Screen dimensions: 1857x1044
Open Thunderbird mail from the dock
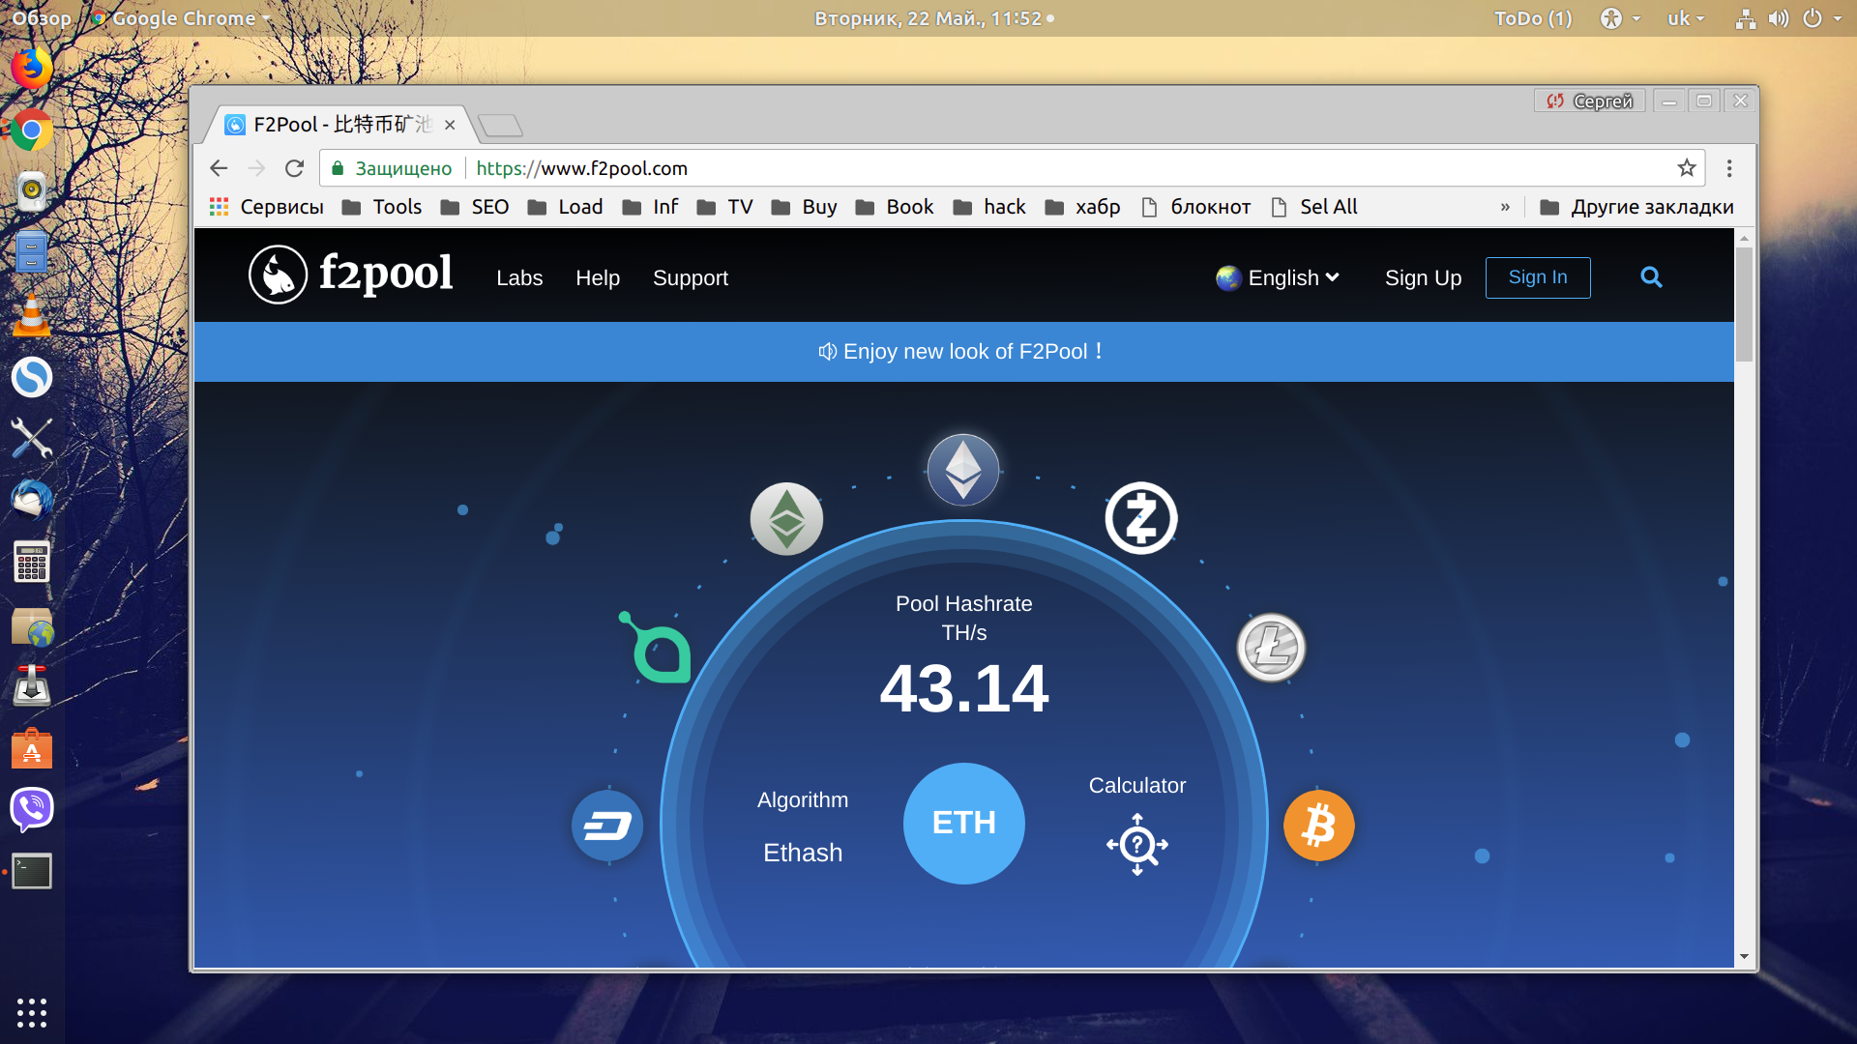32,500
